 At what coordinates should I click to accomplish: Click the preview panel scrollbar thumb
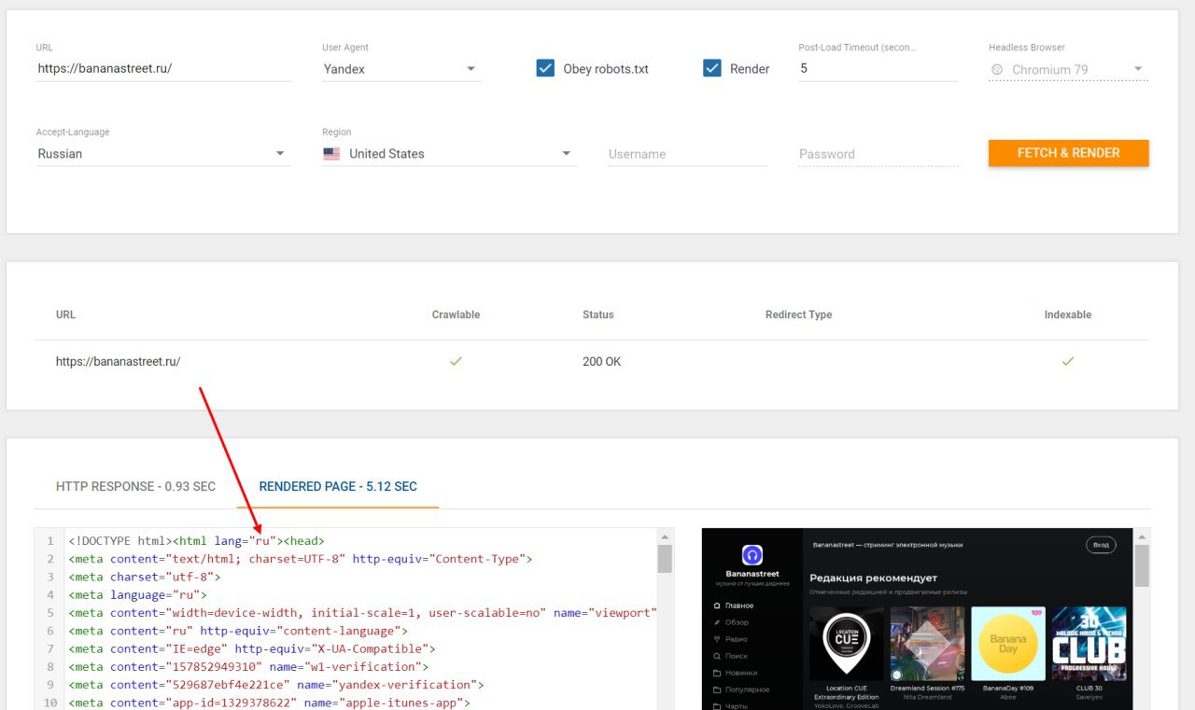click(x=1142, y=566)
